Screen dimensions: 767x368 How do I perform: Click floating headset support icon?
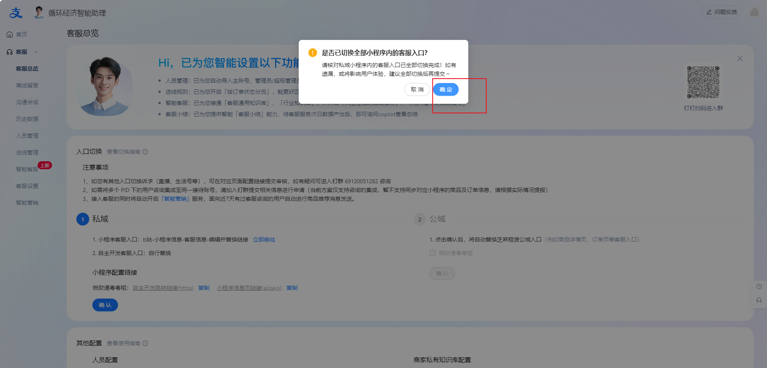[759, 300]
